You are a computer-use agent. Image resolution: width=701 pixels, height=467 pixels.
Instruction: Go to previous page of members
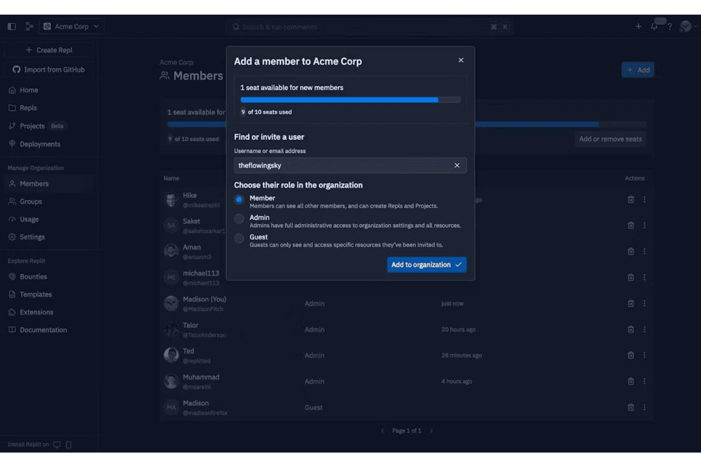(383, 431)
